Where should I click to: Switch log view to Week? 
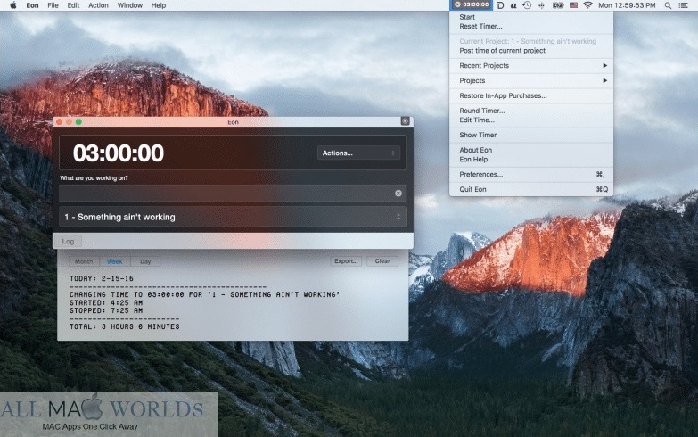point(114,261)
